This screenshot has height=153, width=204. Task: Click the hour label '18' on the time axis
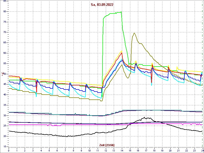pyautogui.click(x=154, y=150)
